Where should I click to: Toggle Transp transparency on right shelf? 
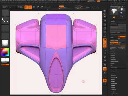pos(105,73)
